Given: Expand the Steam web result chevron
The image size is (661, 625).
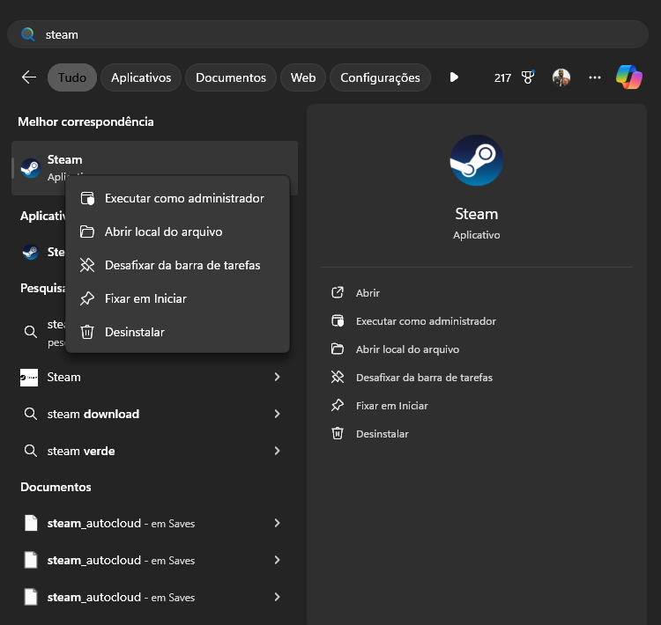Looking at the screenshot, I should [277, 377].
